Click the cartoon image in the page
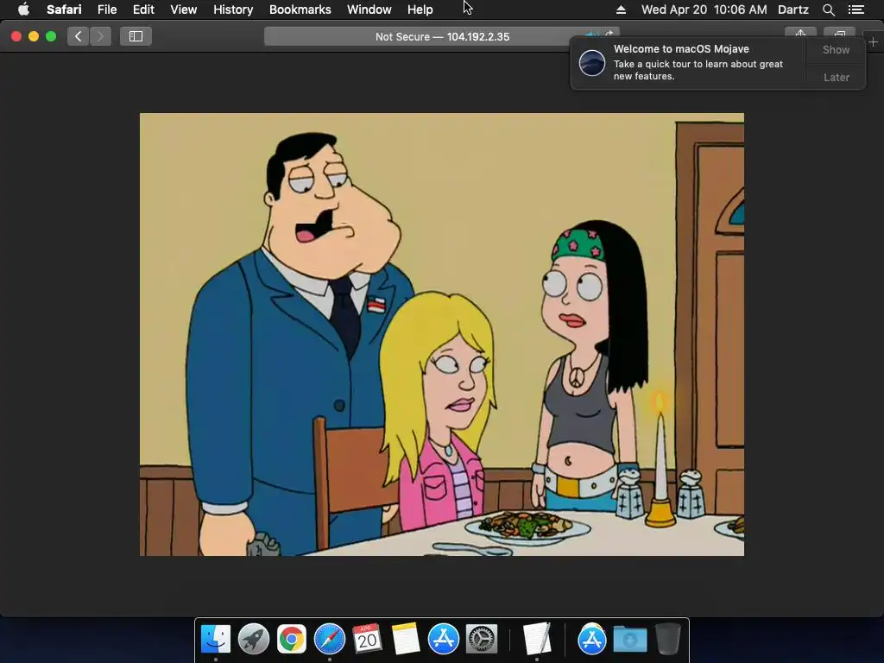 (x=441, y=334)
